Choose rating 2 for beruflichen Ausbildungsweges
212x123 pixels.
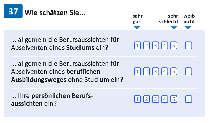click(x=146, y=71)
